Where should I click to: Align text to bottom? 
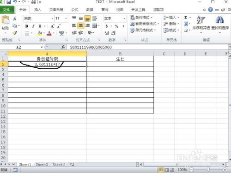pyautogui.click(x=87, y=18)
